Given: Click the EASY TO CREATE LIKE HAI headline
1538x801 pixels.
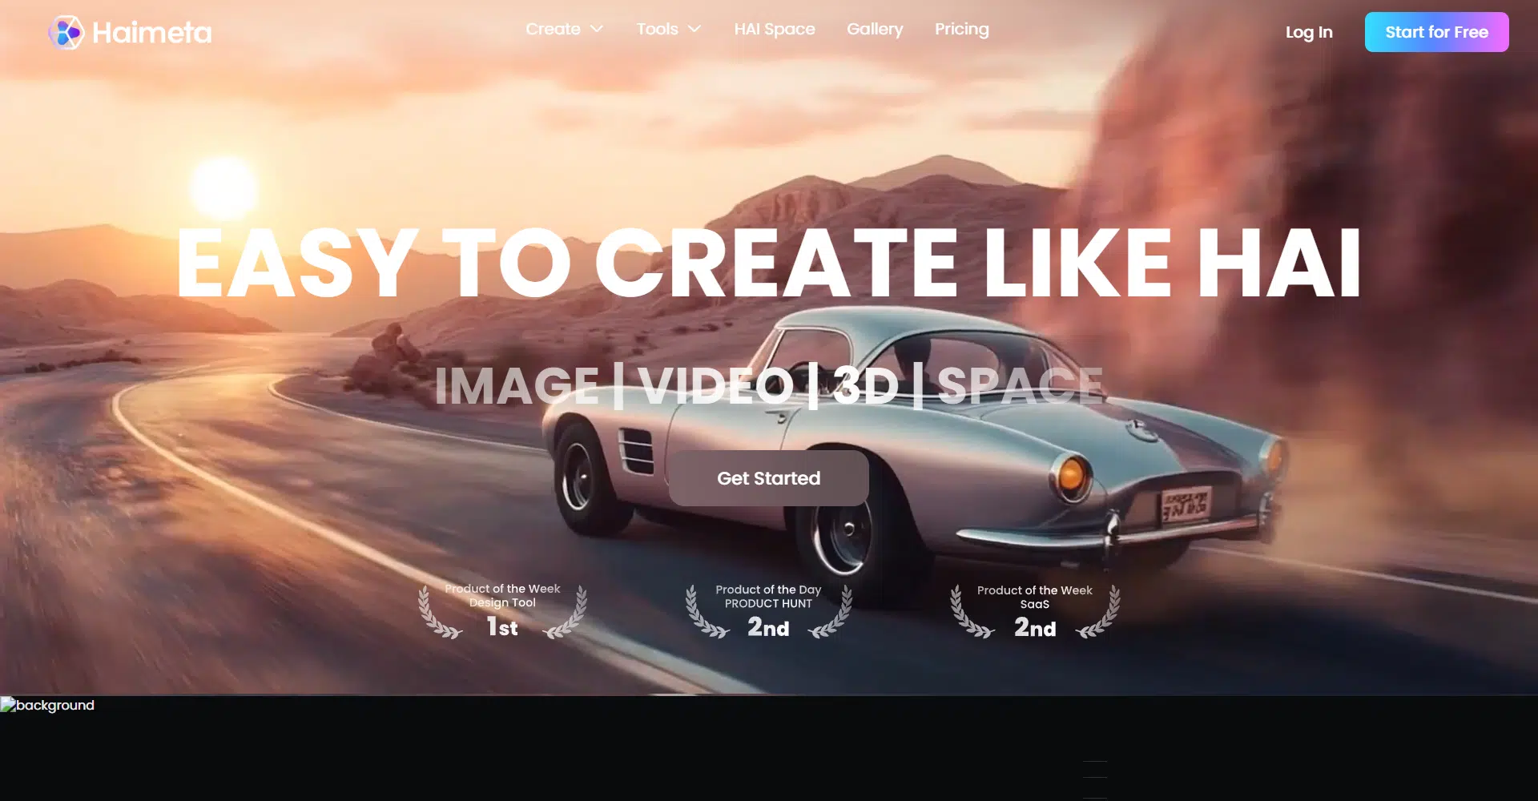Looking at the screenshot, I should click(x=768, y=263).
